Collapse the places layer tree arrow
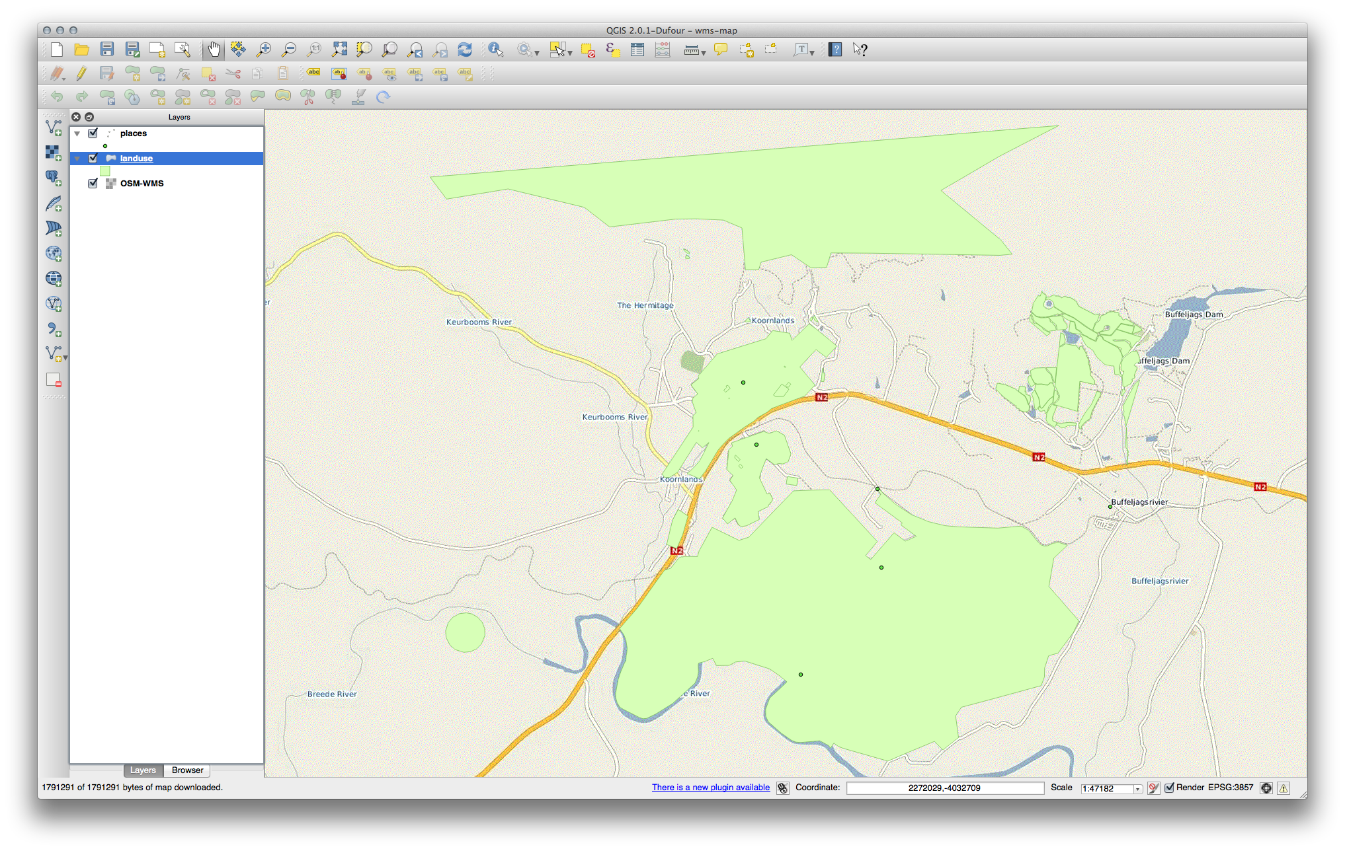The width and height of the screenshot is (1345, 851). [x=77, y=133]
